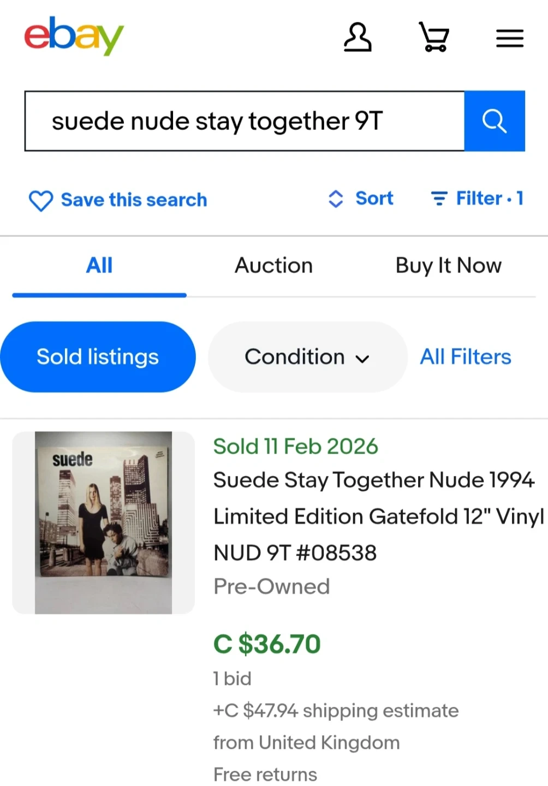This screenshot has width=548, height=786.
Task: Open the Suede Stay Together listing title
Action: tap(374, 516)
